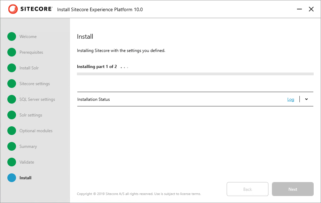Open the installation Log link
321x203 pixels.
click(290, 99)
